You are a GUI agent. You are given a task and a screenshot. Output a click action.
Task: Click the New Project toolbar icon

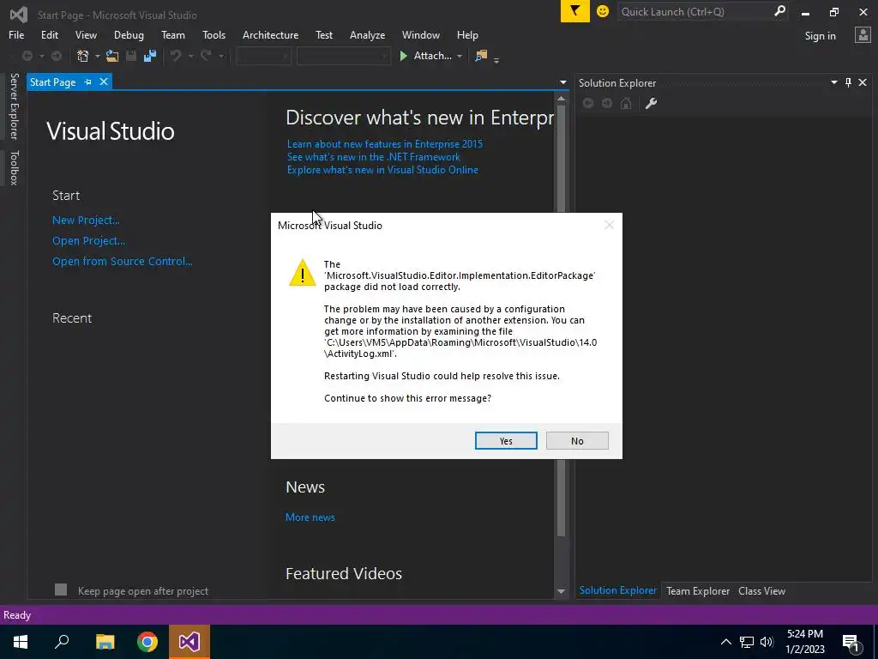click(83, 56)
